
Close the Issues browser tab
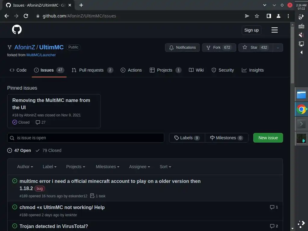70,5
